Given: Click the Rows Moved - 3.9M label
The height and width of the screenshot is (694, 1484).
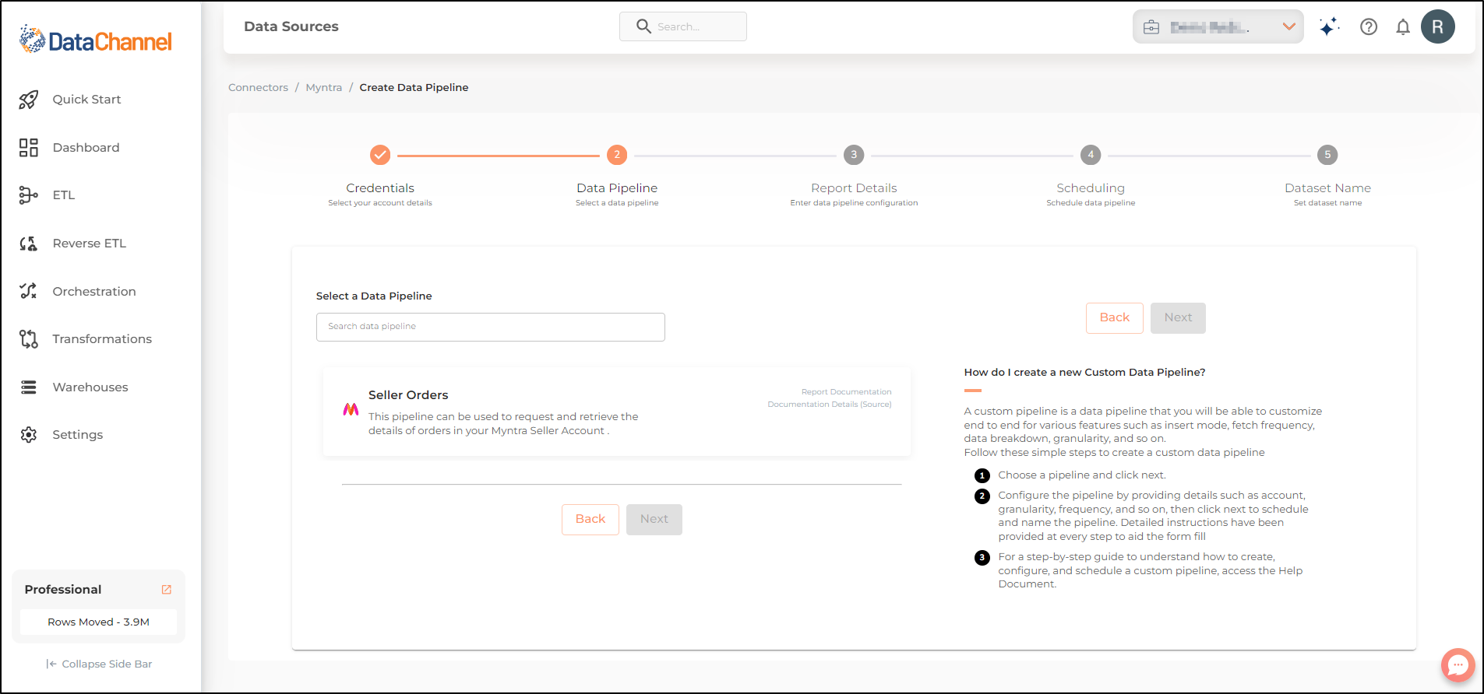Looking at the screenshot, I should [x=98, y=622].
